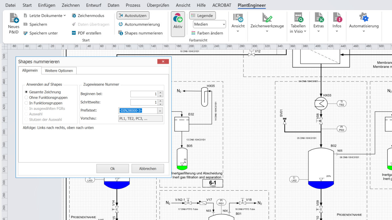Click the Prefixtext field

[138, 111]
